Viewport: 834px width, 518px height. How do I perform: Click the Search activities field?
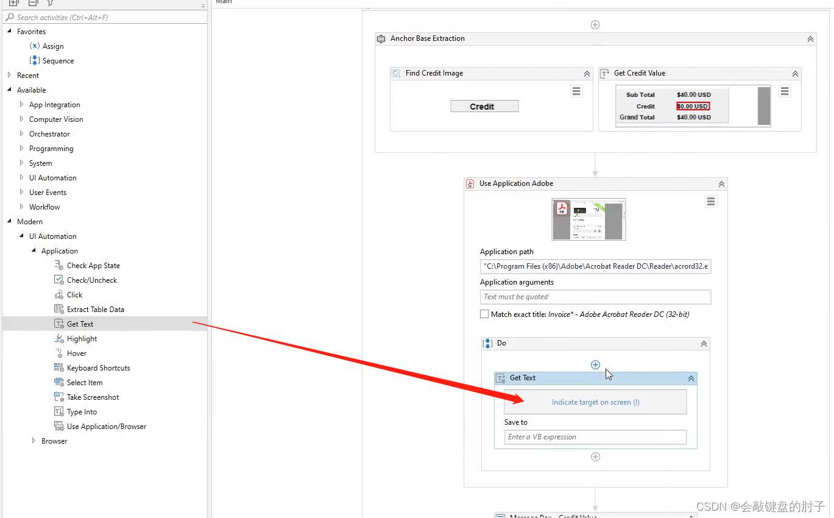click(104, 18)
